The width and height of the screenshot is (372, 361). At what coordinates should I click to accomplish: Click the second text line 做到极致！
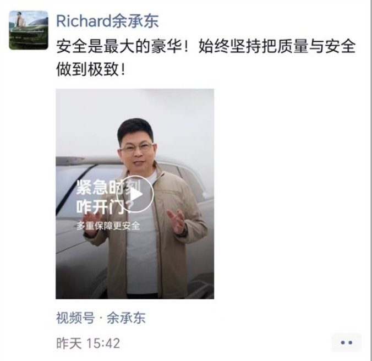tap(90, 69)
